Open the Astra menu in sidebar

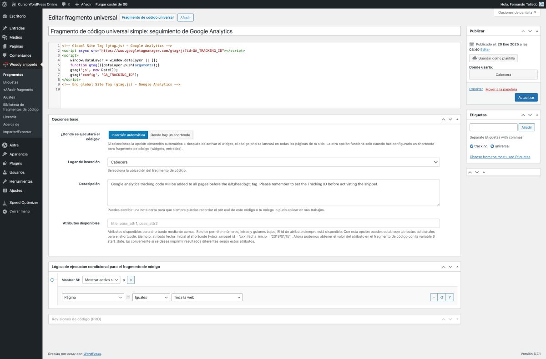14,145
